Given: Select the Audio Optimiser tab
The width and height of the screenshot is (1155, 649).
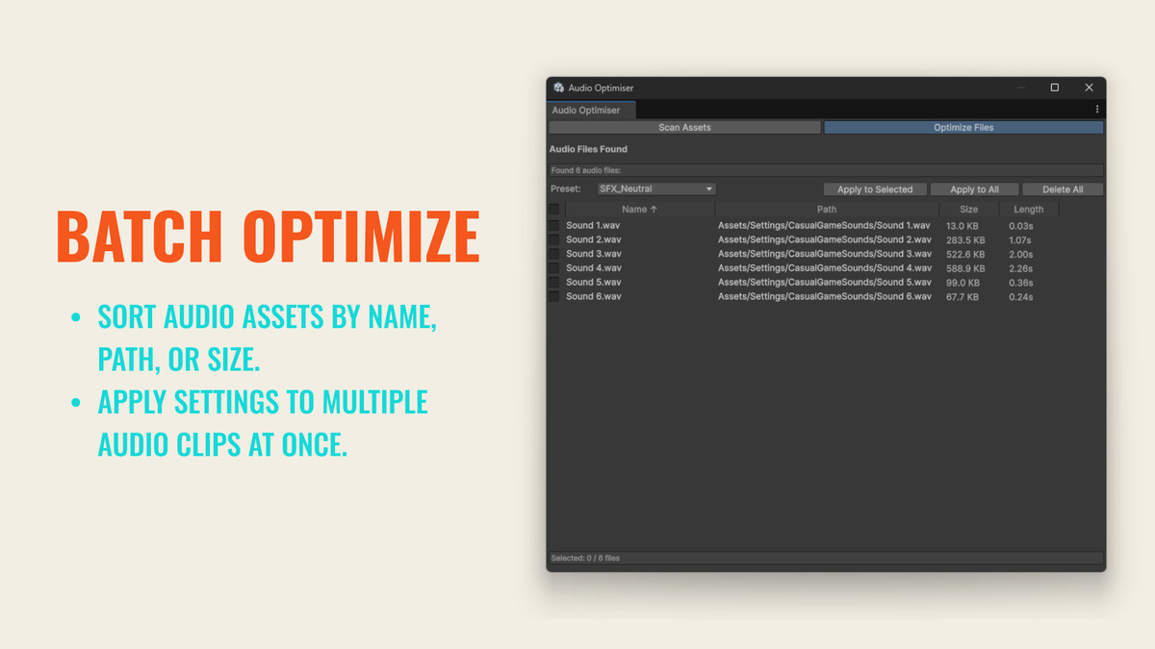Looking at the screenshot, I should click(590, 110).
